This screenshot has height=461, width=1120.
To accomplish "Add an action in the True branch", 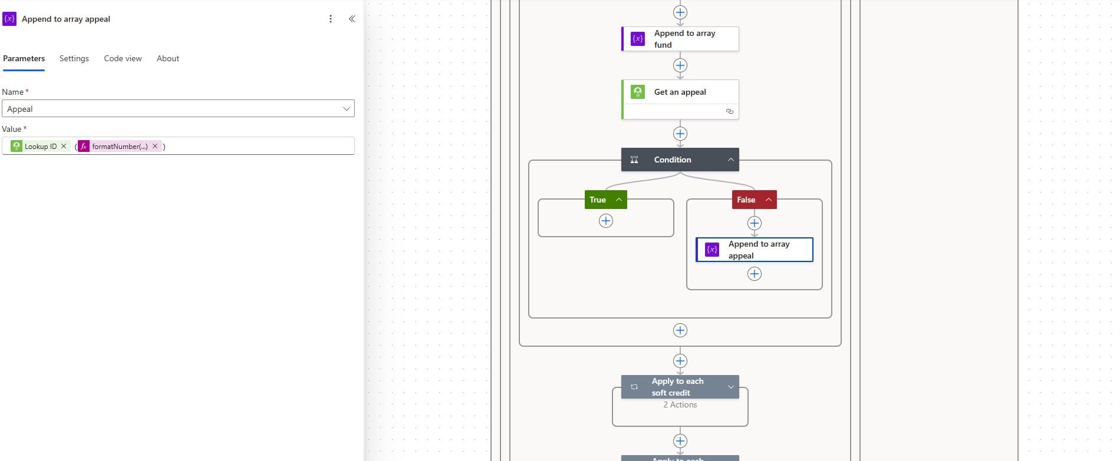I will [x=606, y=221].
